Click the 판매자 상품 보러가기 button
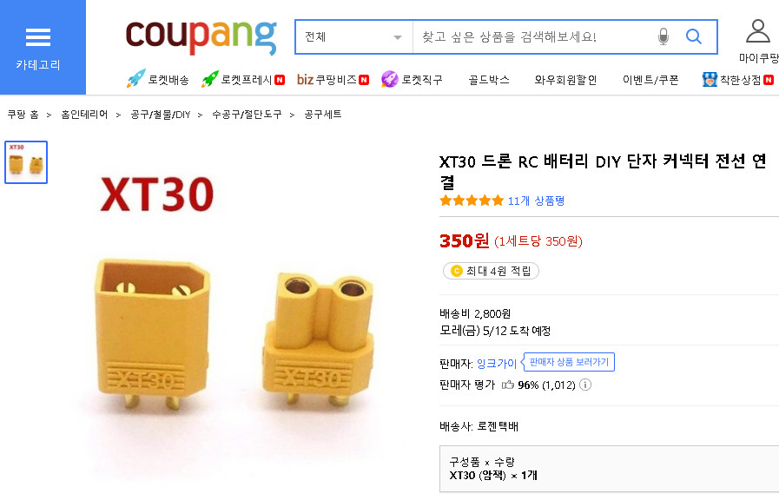This screenshot has width=779, height=500. 568,362
